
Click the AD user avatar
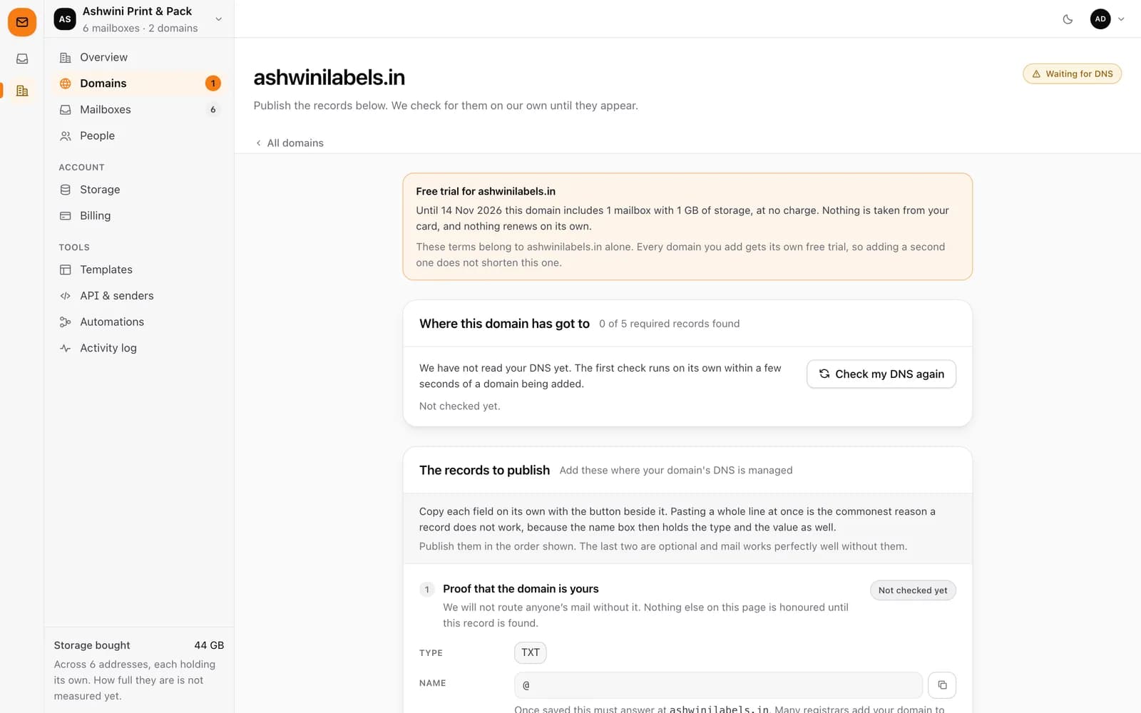pyautogui.click(x=1100, y=19)
